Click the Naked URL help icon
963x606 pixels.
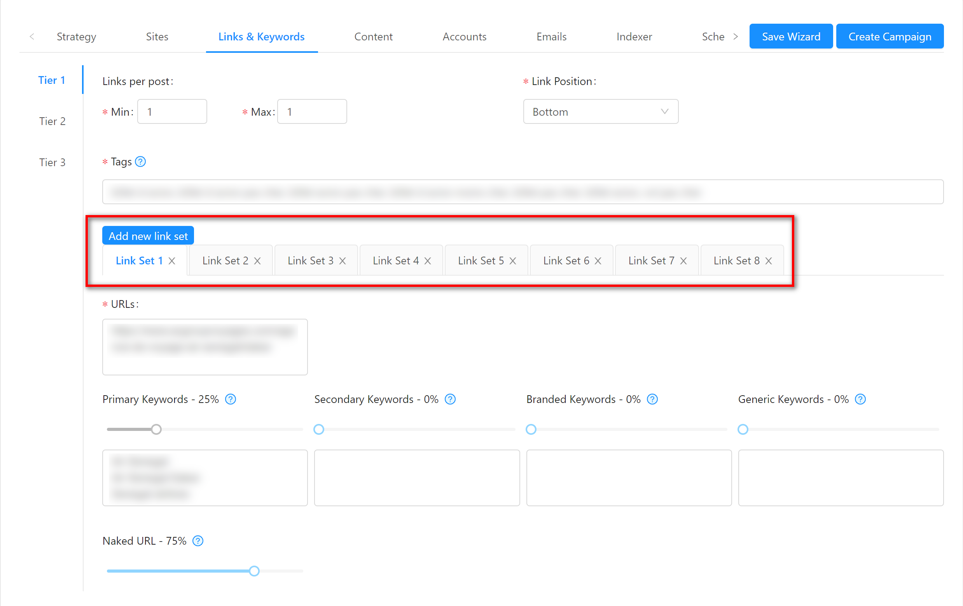[198, 541]
